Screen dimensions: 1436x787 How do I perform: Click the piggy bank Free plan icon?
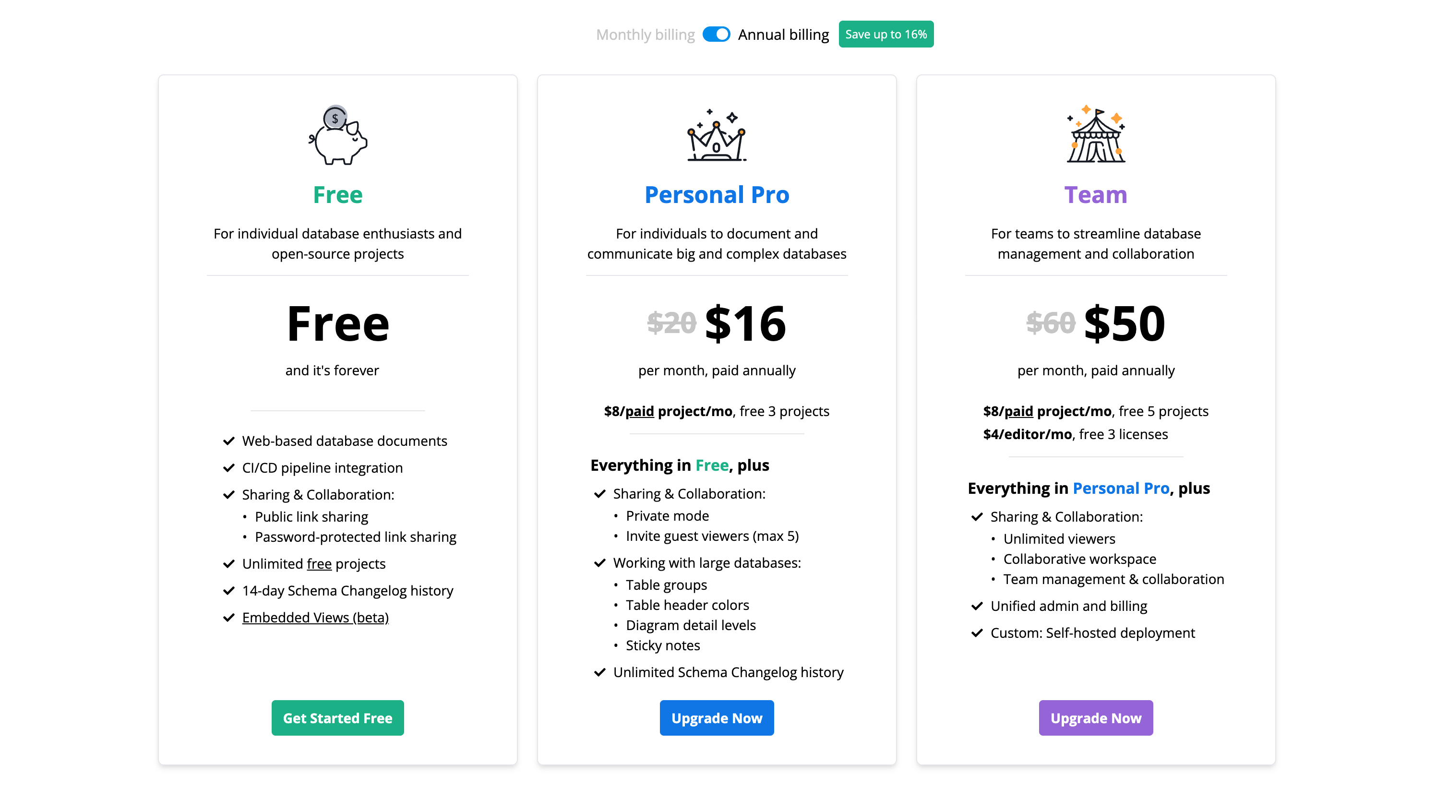[338, 135]
